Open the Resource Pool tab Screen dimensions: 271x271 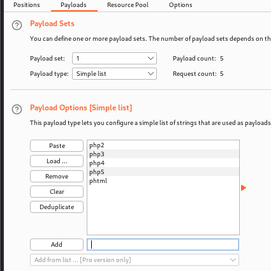click(128, 5)
